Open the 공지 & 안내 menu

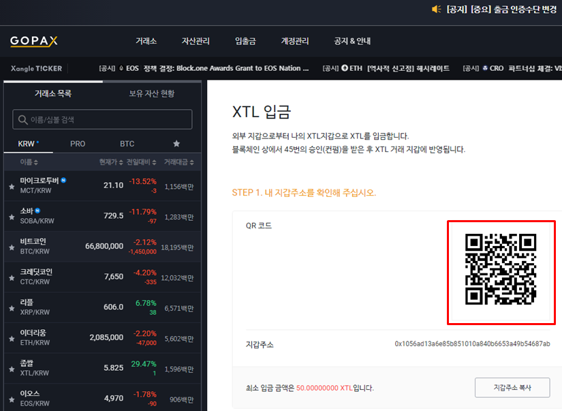[352, 41]
